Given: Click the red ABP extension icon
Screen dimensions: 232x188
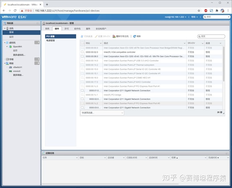Looking at the screenshot, I should (206, 10).
